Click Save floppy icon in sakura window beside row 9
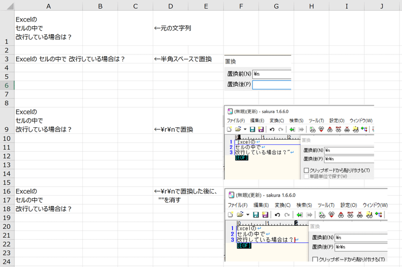 point(253,129)
